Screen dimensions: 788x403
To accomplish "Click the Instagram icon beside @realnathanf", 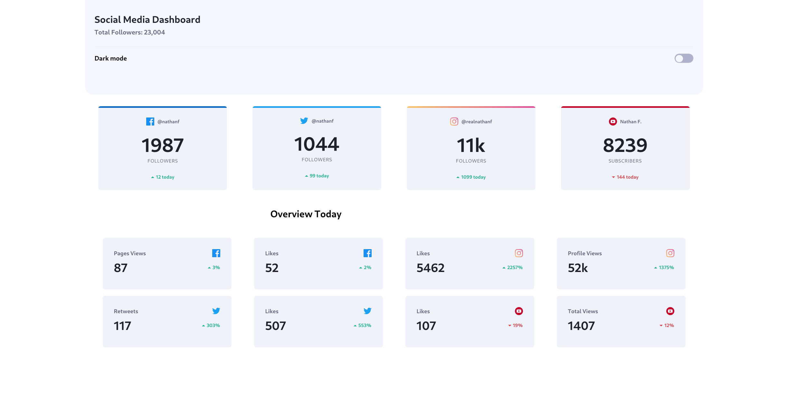I will point(454,122).
